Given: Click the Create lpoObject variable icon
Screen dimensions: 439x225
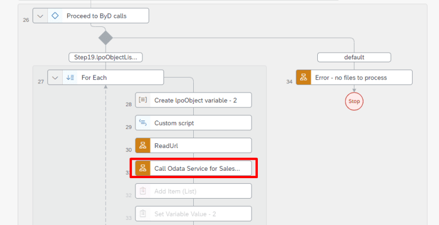Looking at the screenshot, I should [143, 100].
